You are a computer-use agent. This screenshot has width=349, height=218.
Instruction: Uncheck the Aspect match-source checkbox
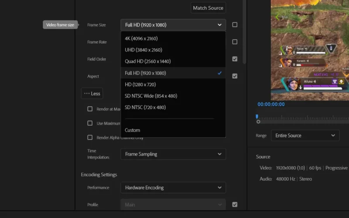[x=235, y=76]
